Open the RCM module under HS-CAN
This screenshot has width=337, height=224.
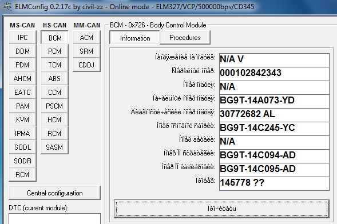[54, 134]
